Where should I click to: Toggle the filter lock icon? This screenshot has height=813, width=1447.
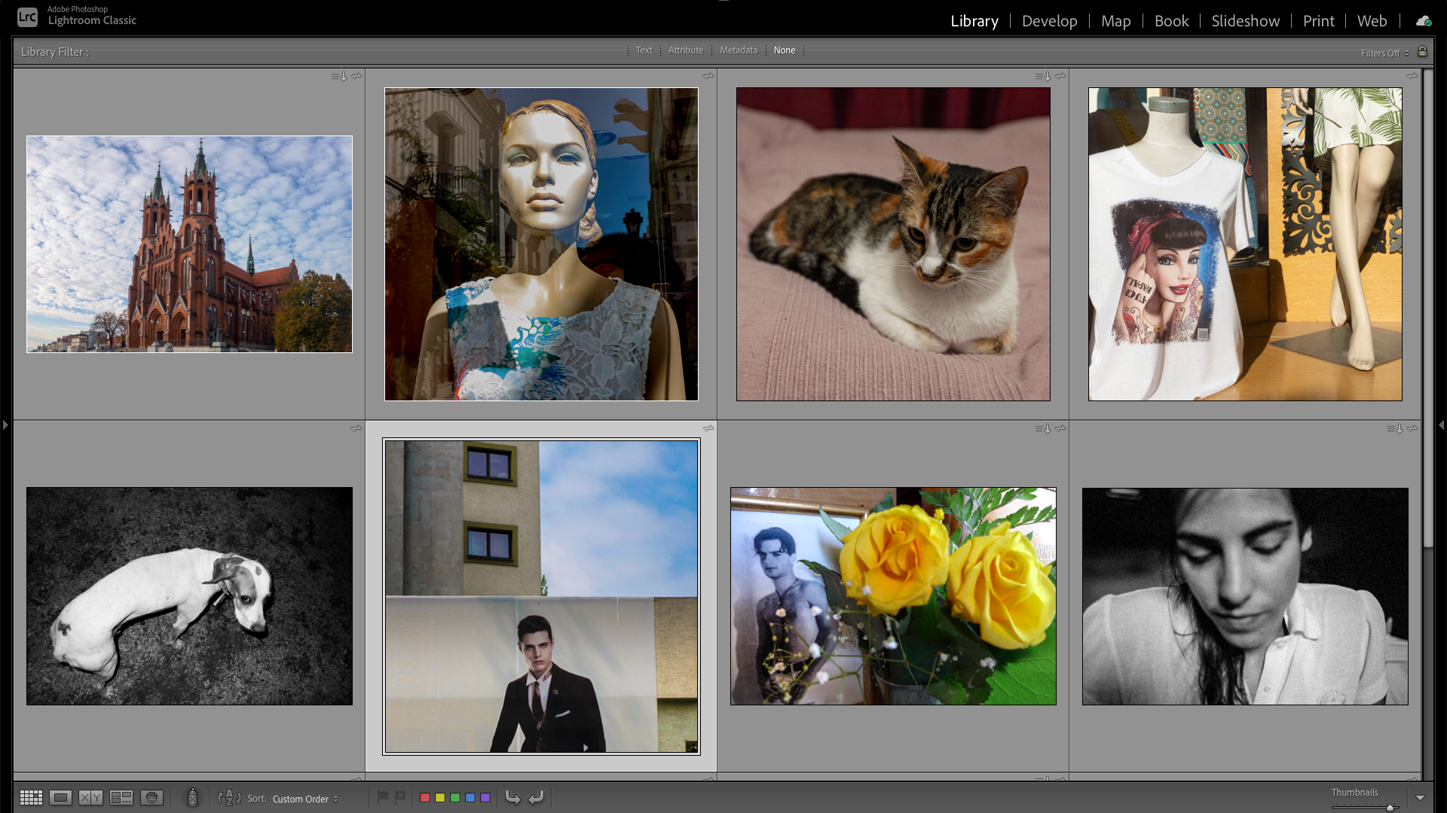[x=1422, y=52]
